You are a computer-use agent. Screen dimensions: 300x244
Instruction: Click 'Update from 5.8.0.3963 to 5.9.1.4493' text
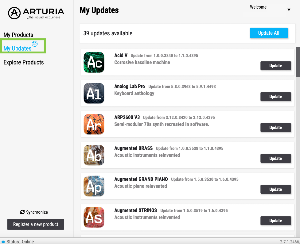tap(182, 87)
